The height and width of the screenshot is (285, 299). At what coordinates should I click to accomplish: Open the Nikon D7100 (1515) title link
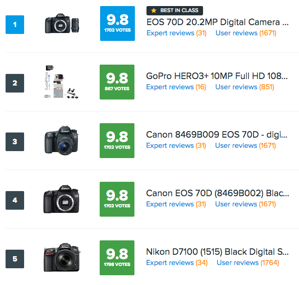pos(217,252)
